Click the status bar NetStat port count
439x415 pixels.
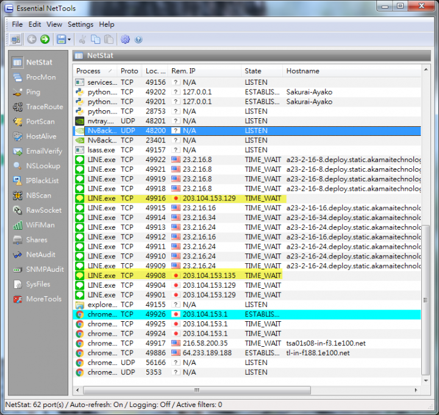coord(34,405)
